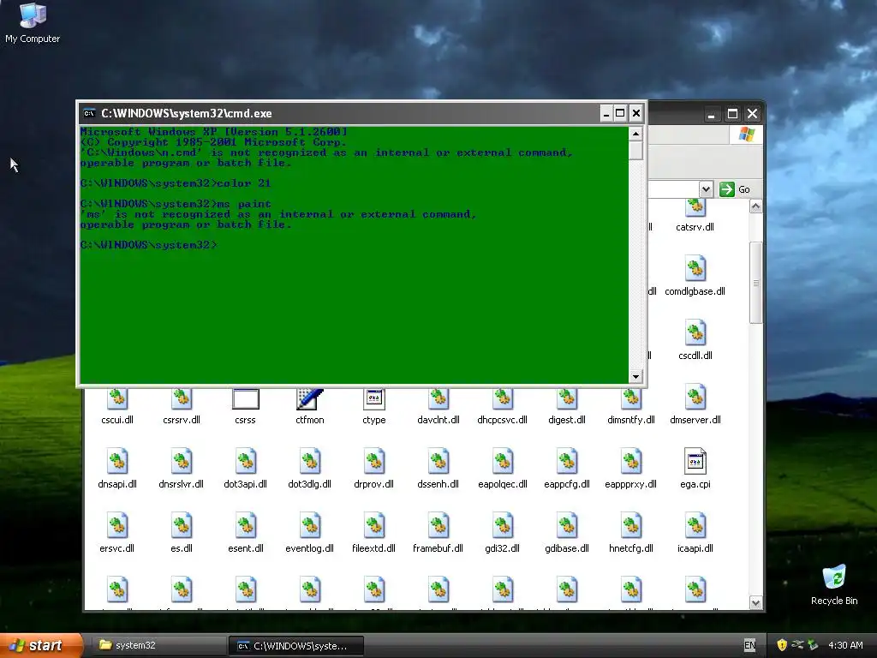Select the gdi32.dll file icon
This screenshot has width=877, height=658.
502,533
